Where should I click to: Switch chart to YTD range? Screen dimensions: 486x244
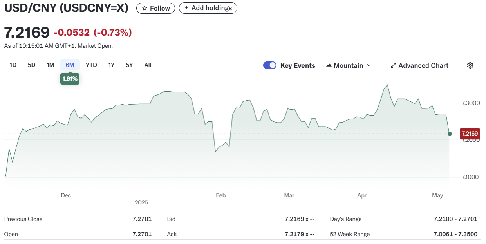(x=91, y=65)
